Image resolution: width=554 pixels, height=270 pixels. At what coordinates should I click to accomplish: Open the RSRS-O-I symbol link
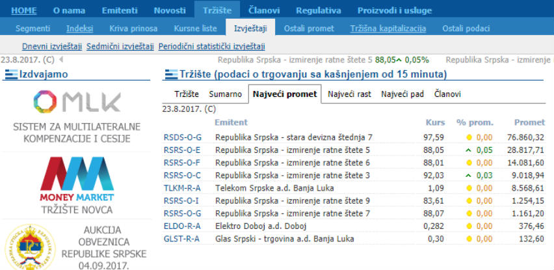pyautogui.click(x=181, y=201)
